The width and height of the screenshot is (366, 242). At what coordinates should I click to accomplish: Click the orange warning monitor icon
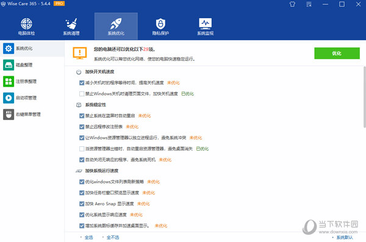[79, 53]
